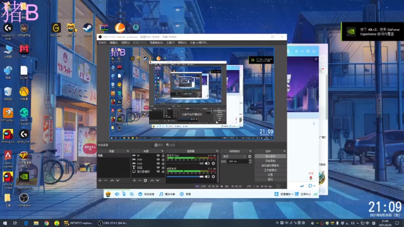Open Apex Legends desktop shortcut
Screen dimensions: 404x227
tap(8, 160)
